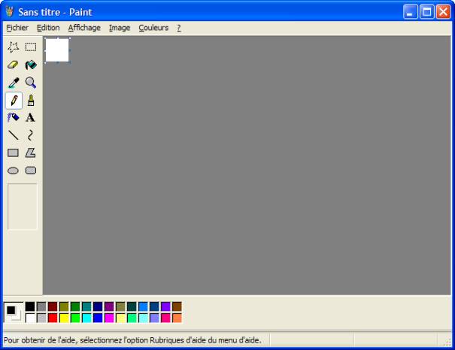Select the Airbrush spray tool
The image size is (455, 350).
14,118
